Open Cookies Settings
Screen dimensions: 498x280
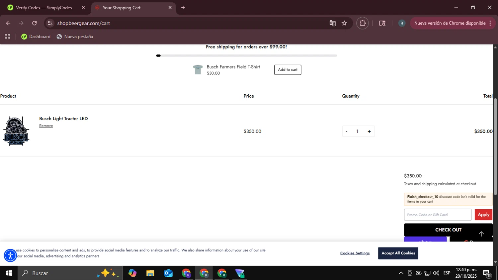pyautogui.click(x=355, y=253)
